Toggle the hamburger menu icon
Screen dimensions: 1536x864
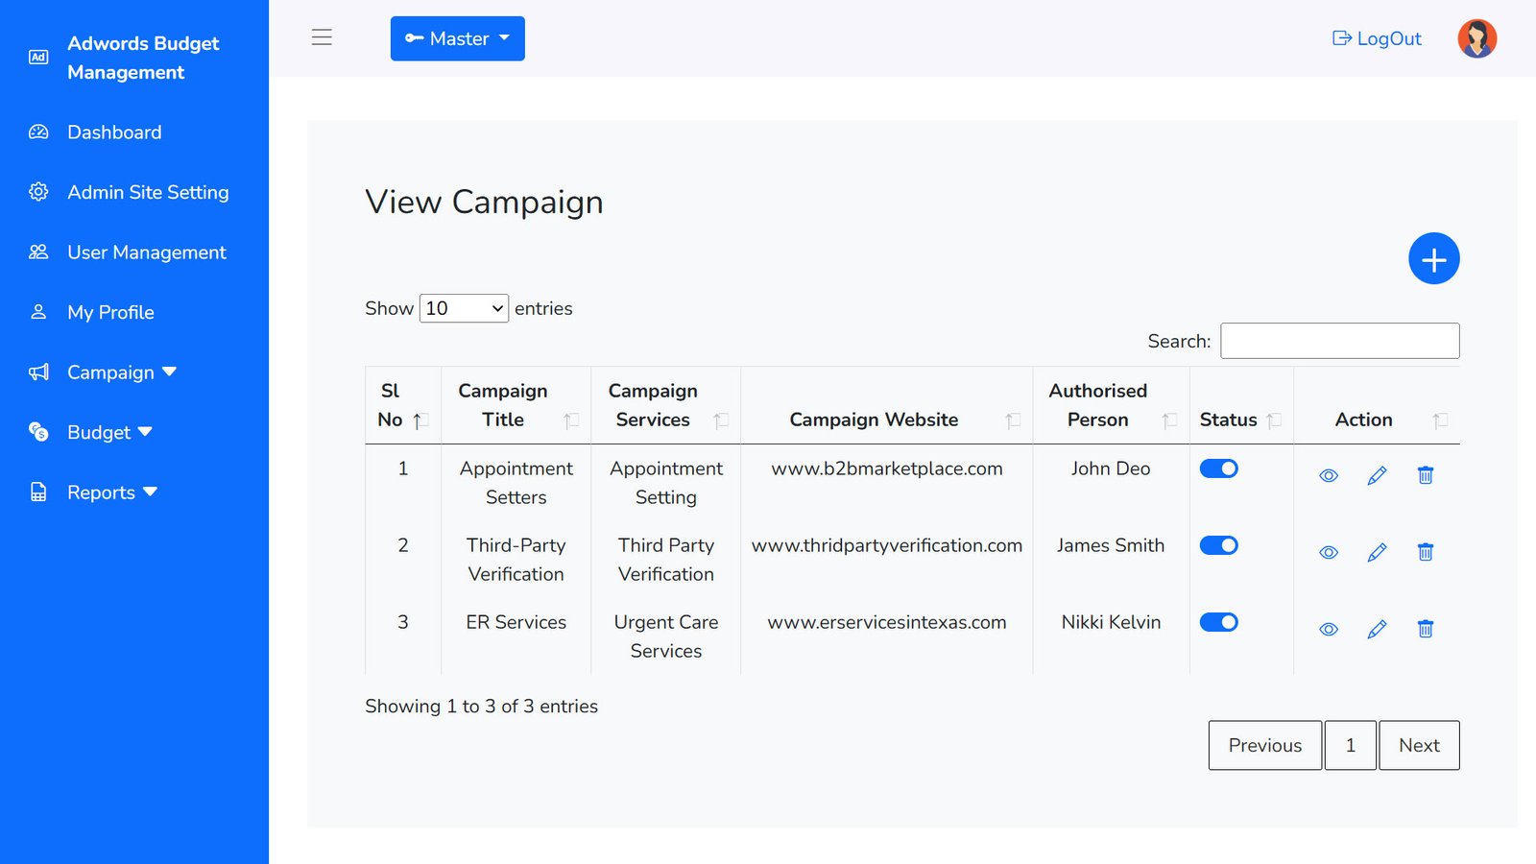[322, 37]
